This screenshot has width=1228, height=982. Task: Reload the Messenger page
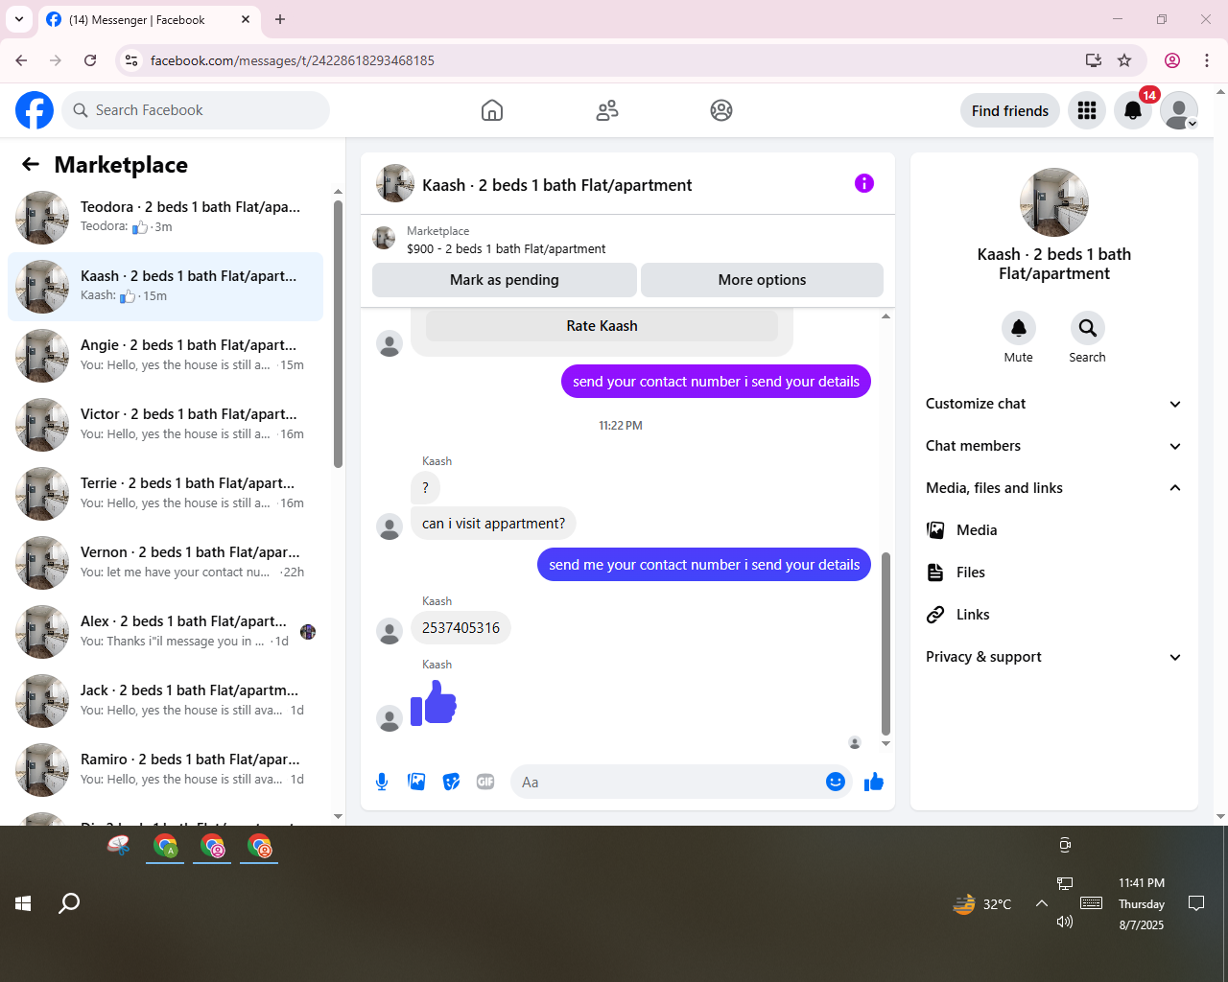pyautogui.click(x=90, y=60)
